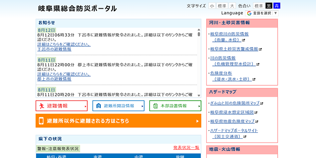The height and width of the screenshot is (158, 316).
Task: Click arrow on orange evacuation banner
Action: point(197,121)
